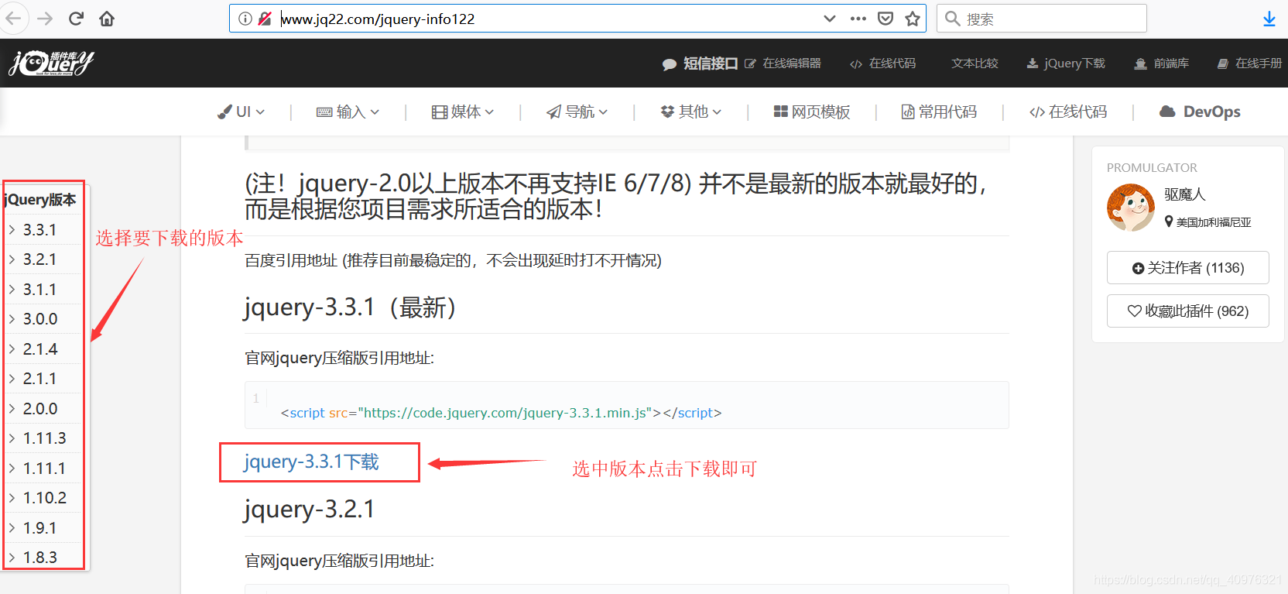Open 在线编辑器 in the top bar
The image size is (1288, 594).
[x=783, y=64]
